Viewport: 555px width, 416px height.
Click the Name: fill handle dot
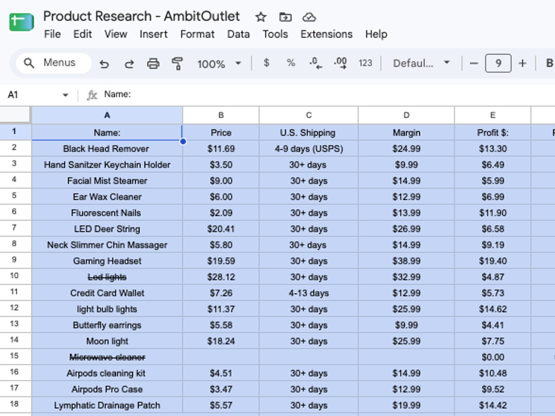pos(183,141)
